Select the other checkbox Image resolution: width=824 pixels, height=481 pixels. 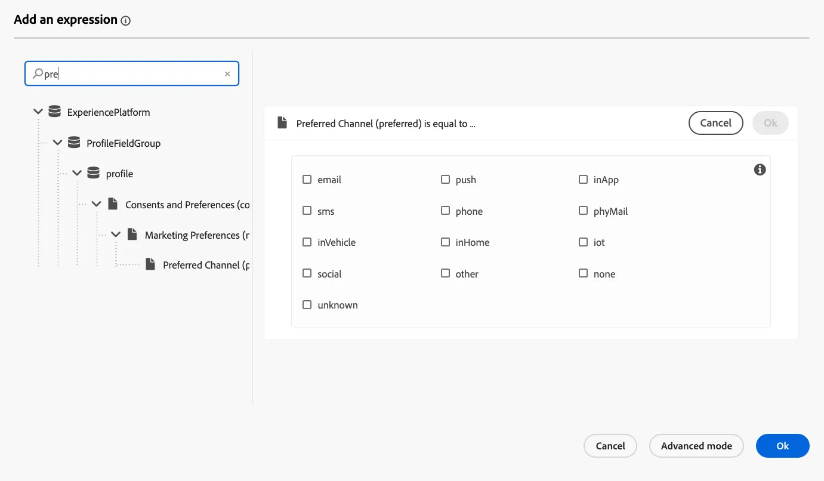click(x=445, y=273)
